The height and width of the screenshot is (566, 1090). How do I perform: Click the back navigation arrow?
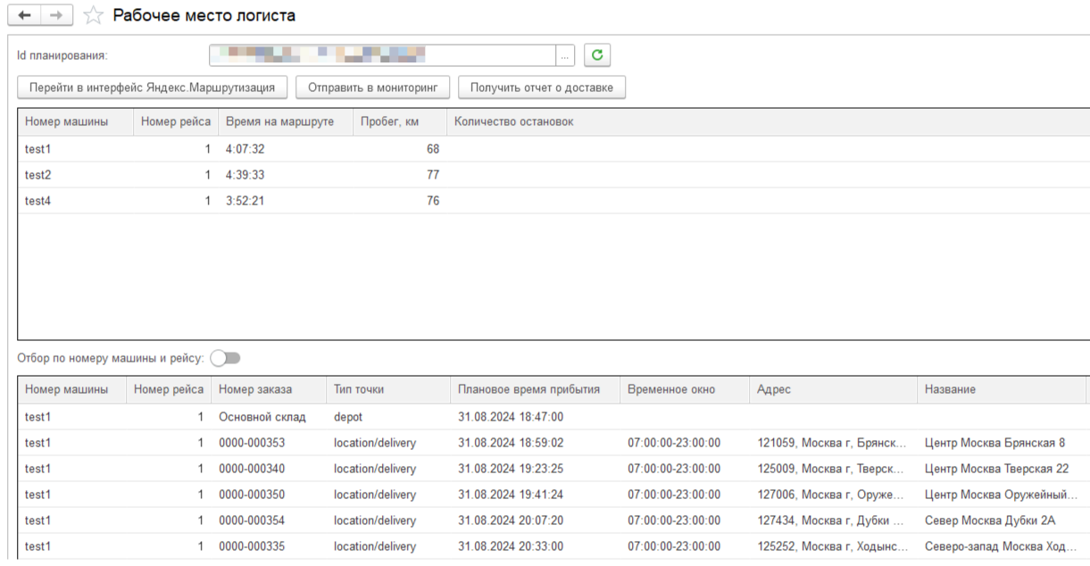(x=25, y=16)
